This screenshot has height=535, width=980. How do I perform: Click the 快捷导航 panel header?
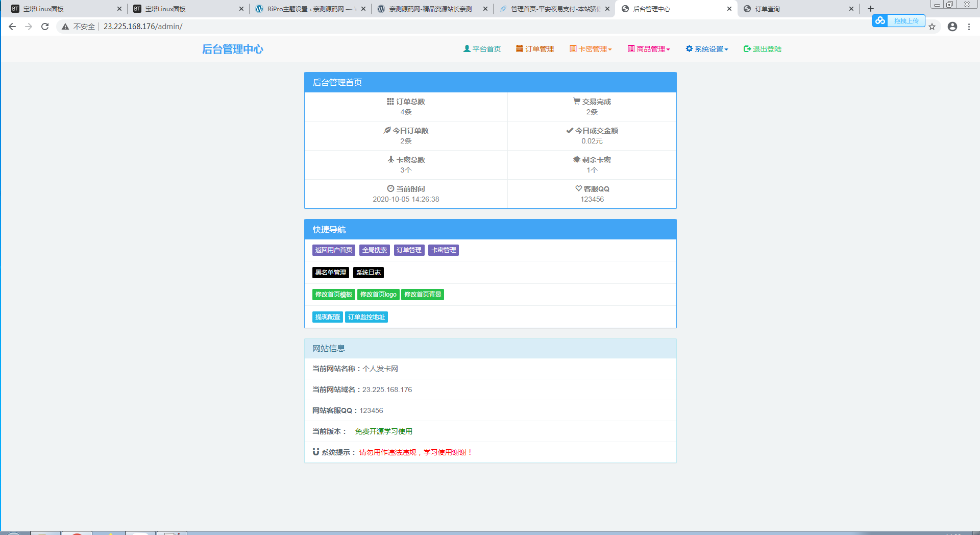click(491, 229)
